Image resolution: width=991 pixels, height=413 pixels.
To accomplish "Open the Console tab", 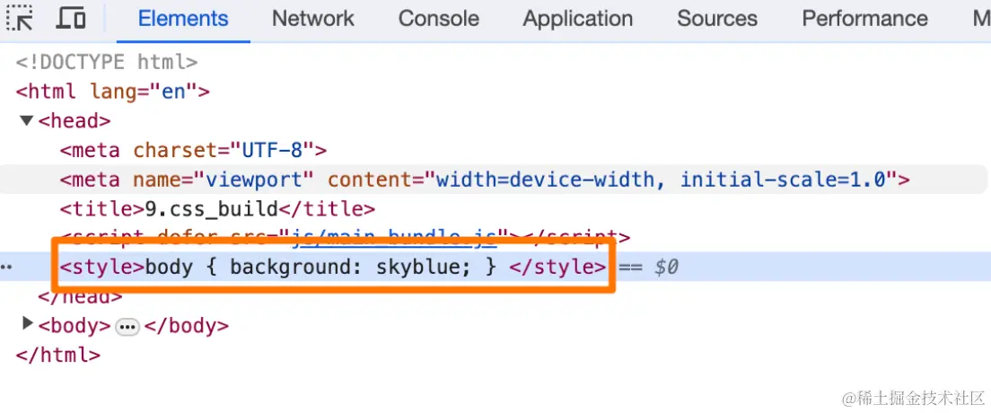I will [439, 19].
